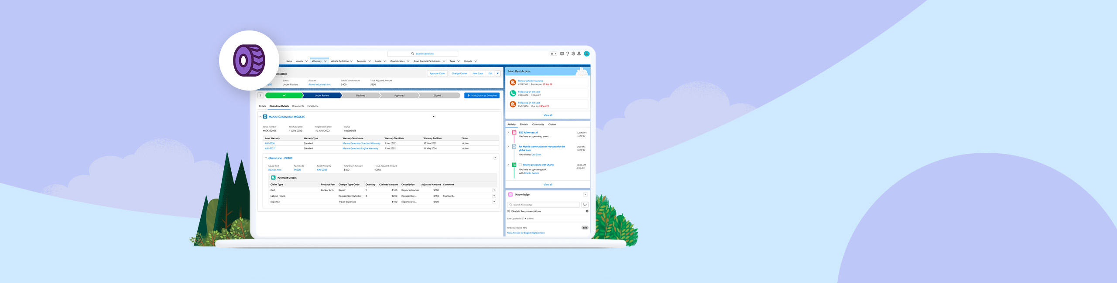Screen dimensions: 1117x283
Task: Collapse the Marine Generatore MGX625 section
Action: click(x=260, y=117)
